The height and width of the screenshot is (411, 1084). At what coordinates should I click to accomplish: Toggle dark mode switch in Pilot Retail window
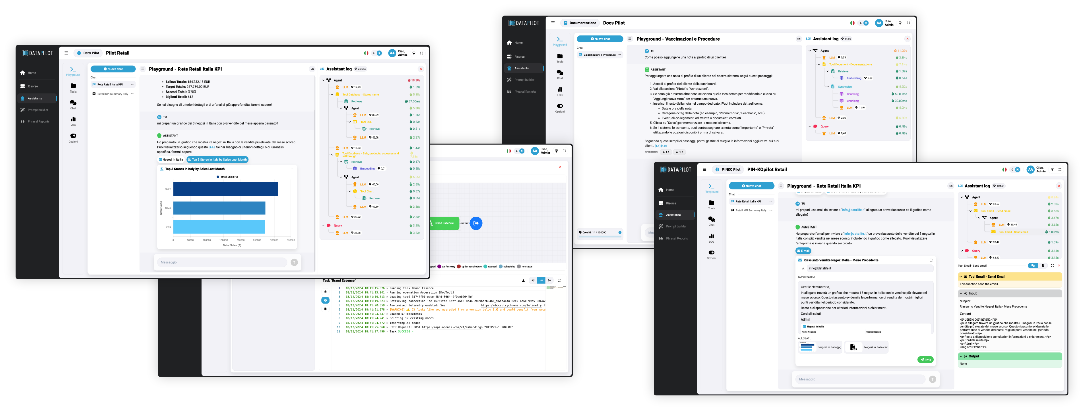coord(377,53)
